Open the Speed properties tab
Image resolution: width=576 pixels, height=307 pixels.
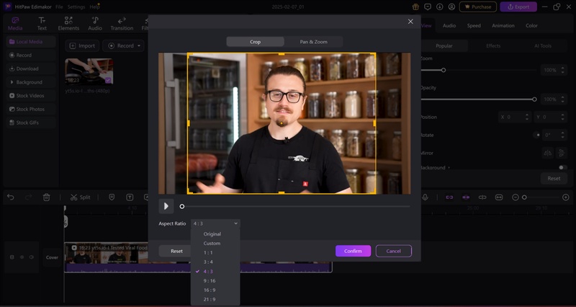point(474,26)
